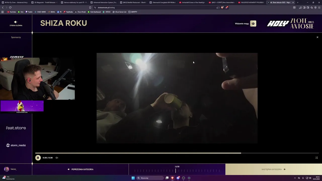Image resolution: width=322 pixels, height=181 pixels.
Task: Open the FB bookmark
Action: pyautogui.click(x=59, y=12)
